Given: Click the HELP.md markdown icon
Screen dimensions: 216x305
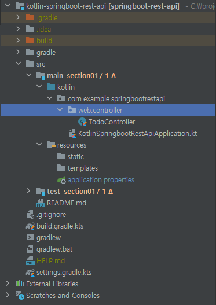Looking at the screenshot, I should (x=30, y=260).
